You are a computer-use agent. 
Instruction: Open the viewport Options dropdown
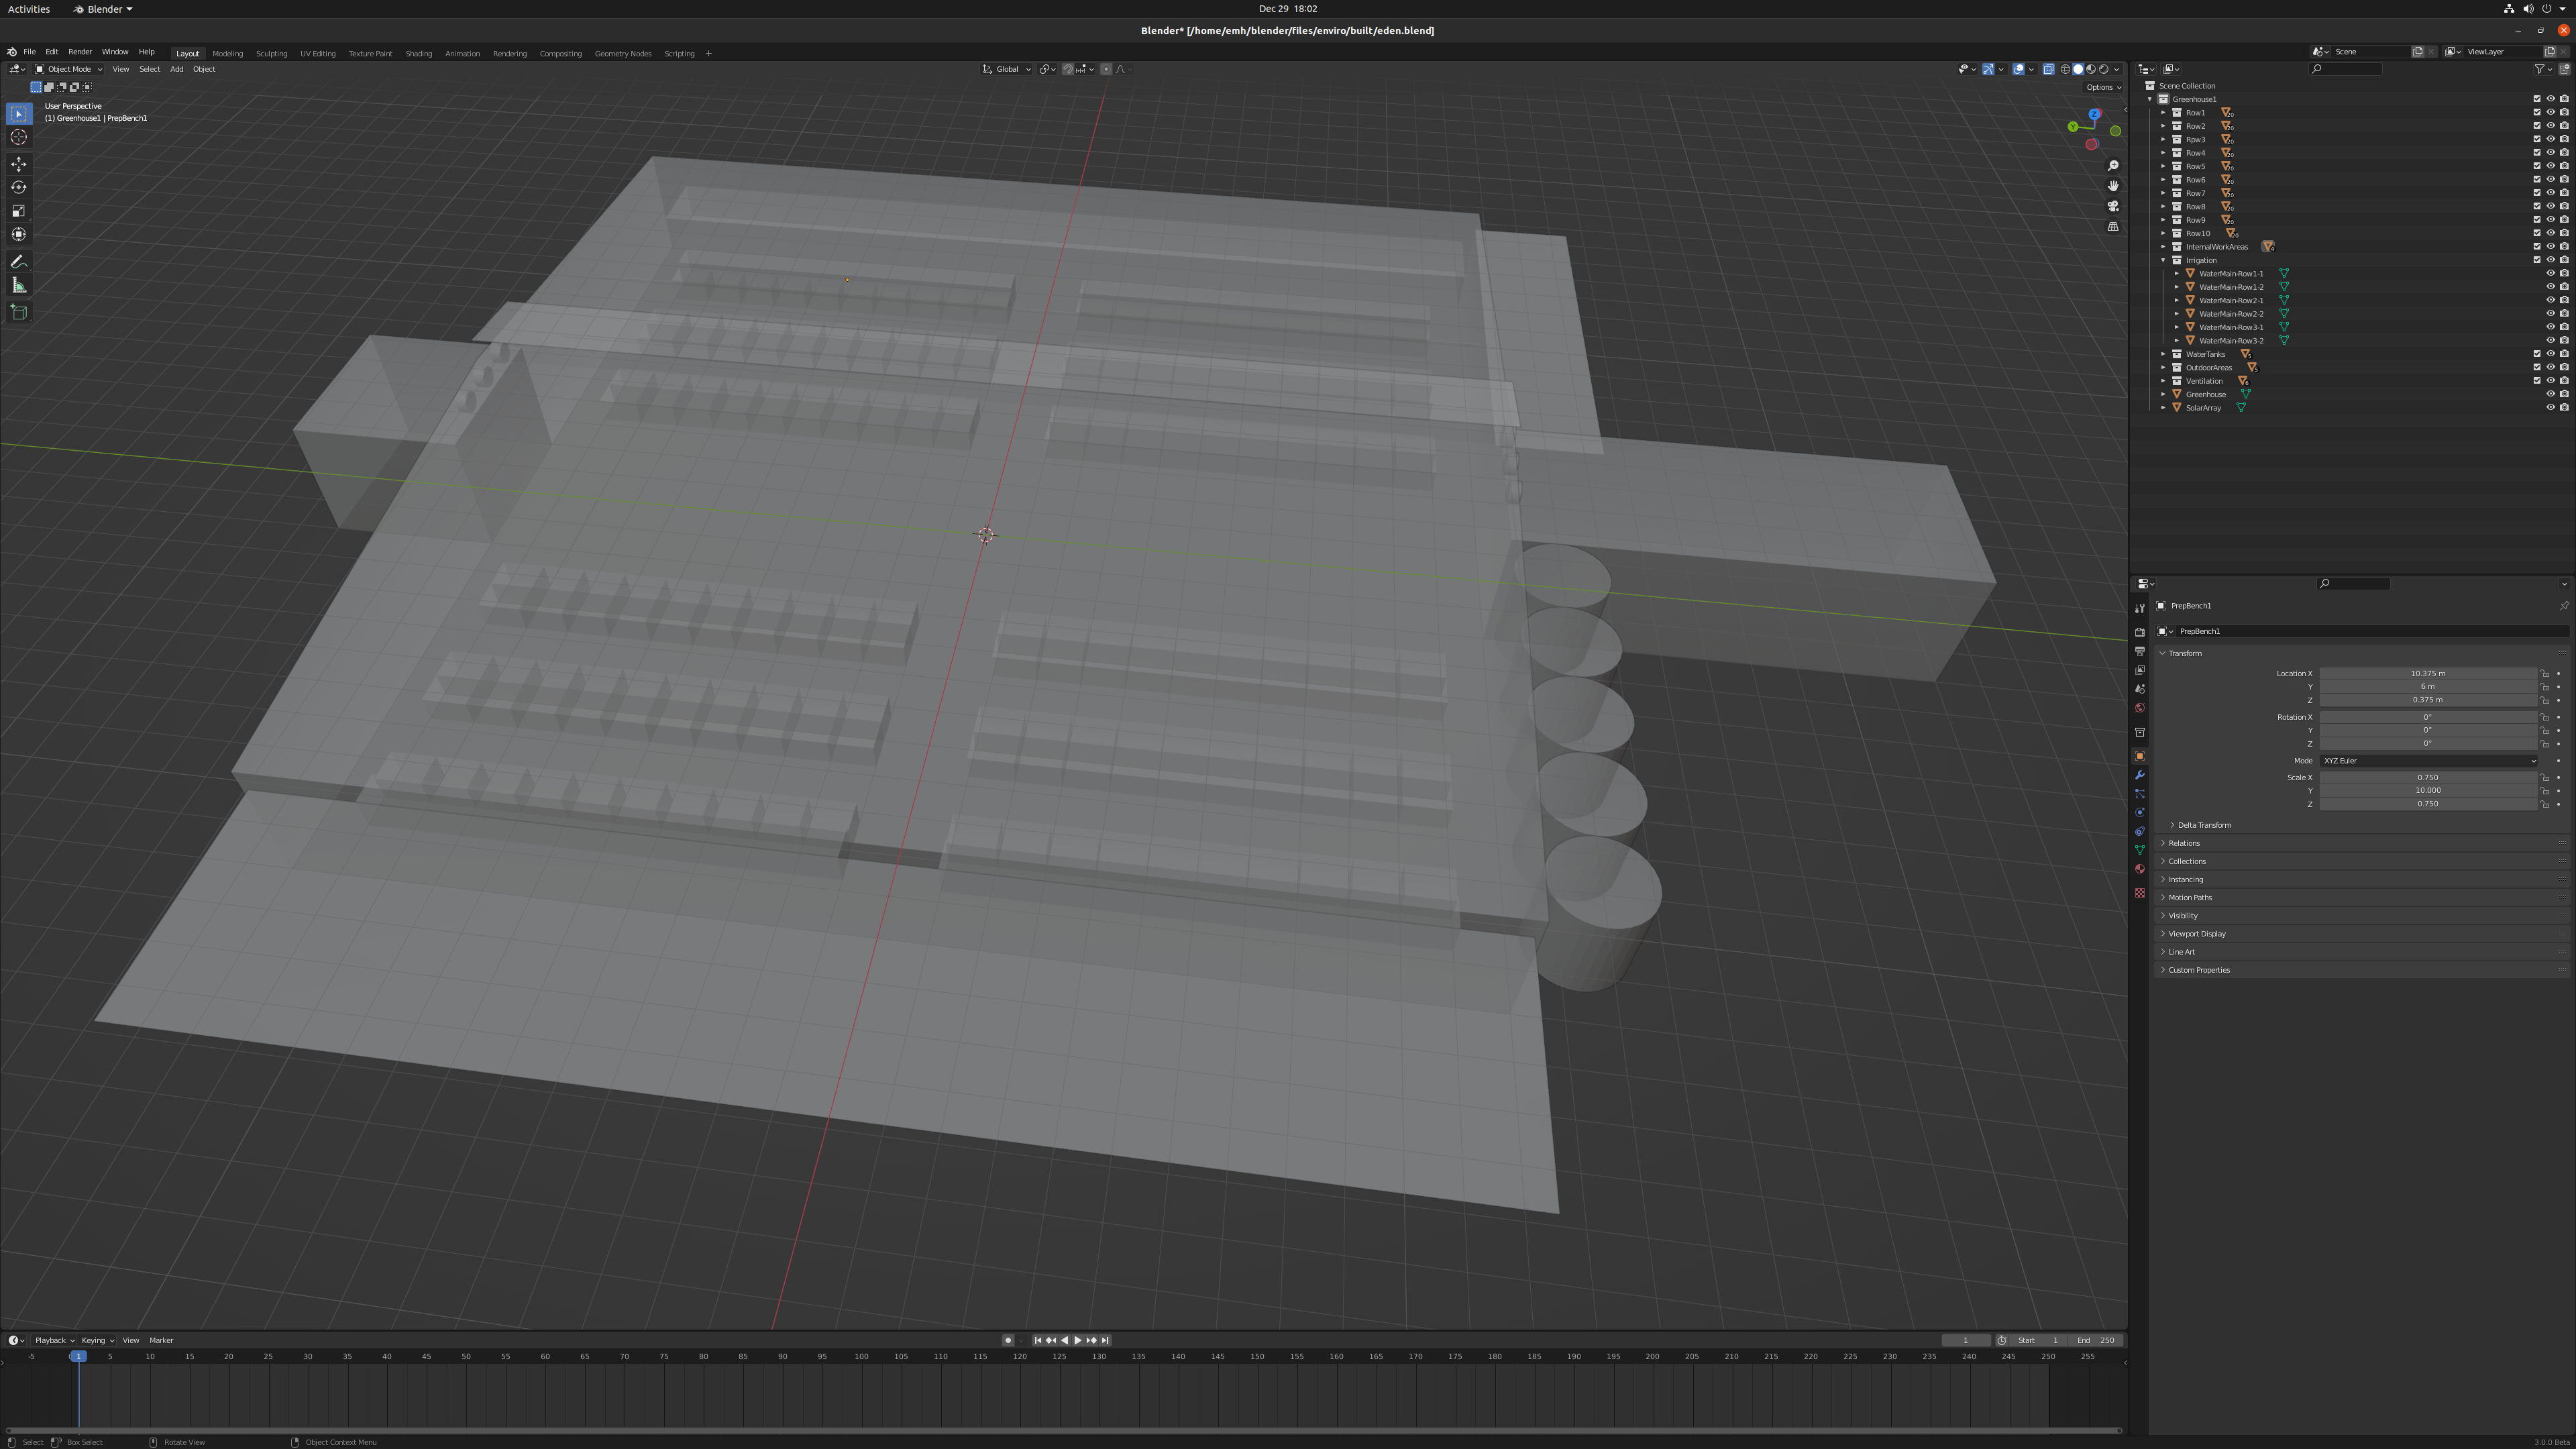click(2103, 87)
